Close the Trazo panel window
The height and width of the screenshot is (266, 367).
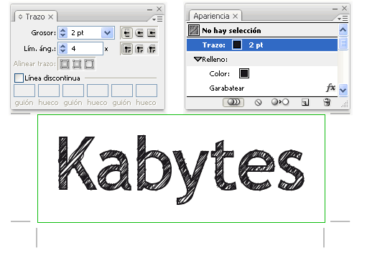[x=159, y=9]
